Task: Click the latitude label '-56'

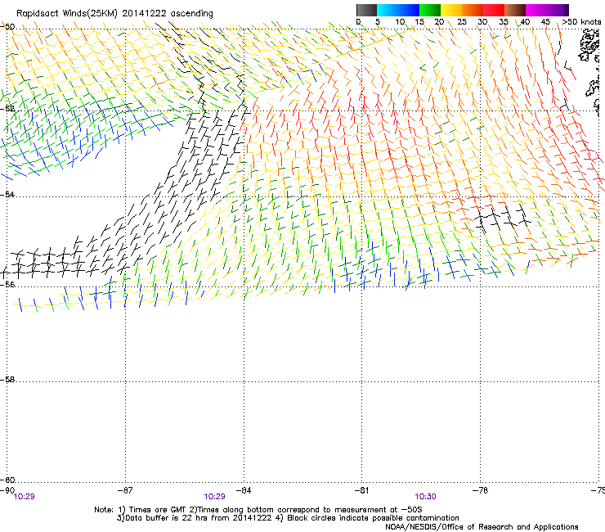Action: (7, 284)
